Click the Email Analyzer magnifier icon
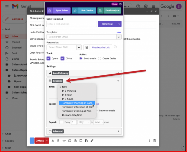The width and height of the screenshot is (187, 152). click(100, 11)
